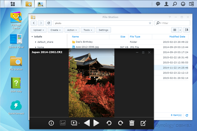Expand the default_share tree folder
This screenshot has height=131, width=197.
click(x=36, y=42)
